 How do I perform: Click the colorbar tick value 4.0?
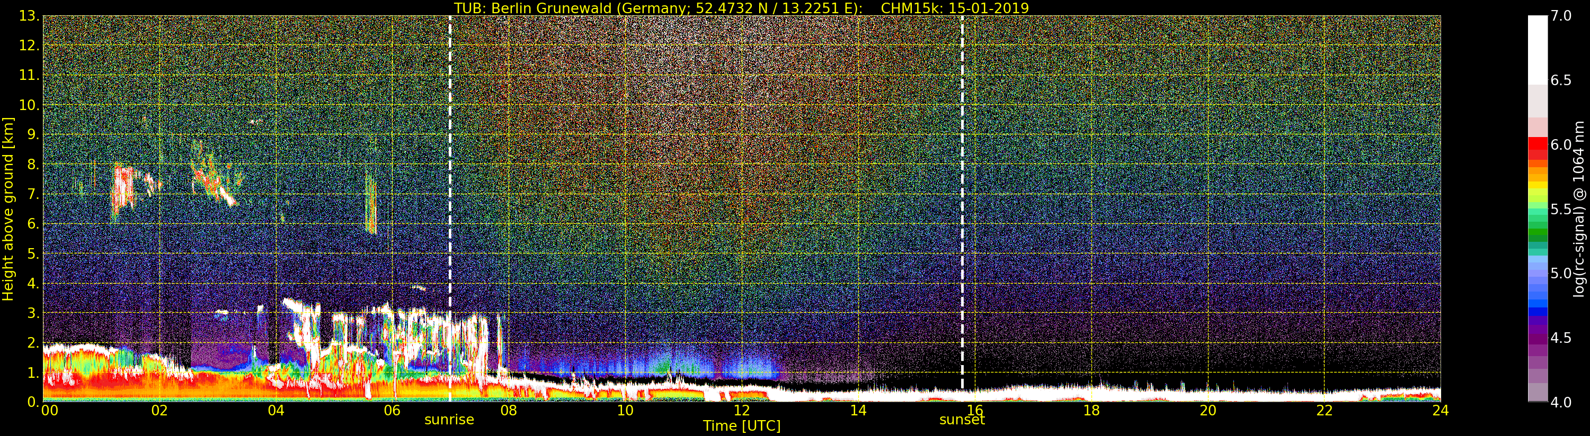click(x=1561, y=402)
